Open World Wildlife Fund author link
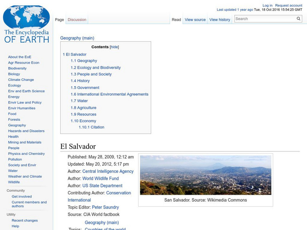Screen dimensions: 307x230 coord(101,178)
